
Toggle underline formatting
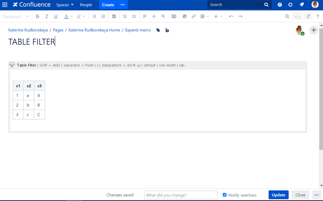click(x=56, y=16)
